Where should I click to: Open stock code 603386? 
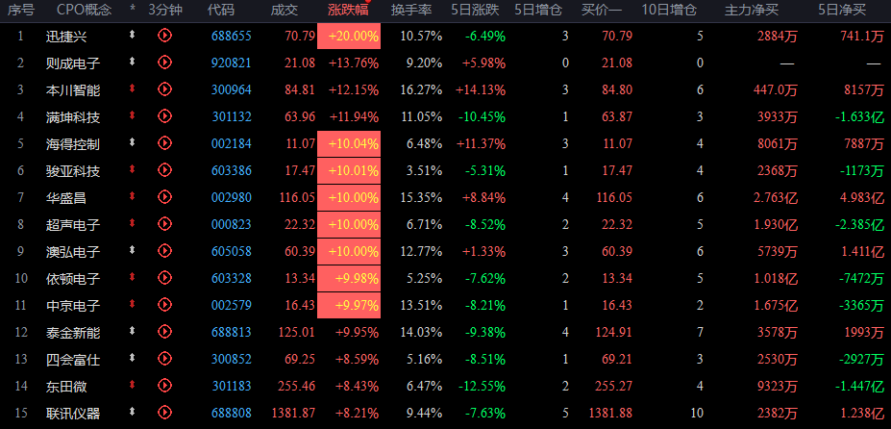232,170
